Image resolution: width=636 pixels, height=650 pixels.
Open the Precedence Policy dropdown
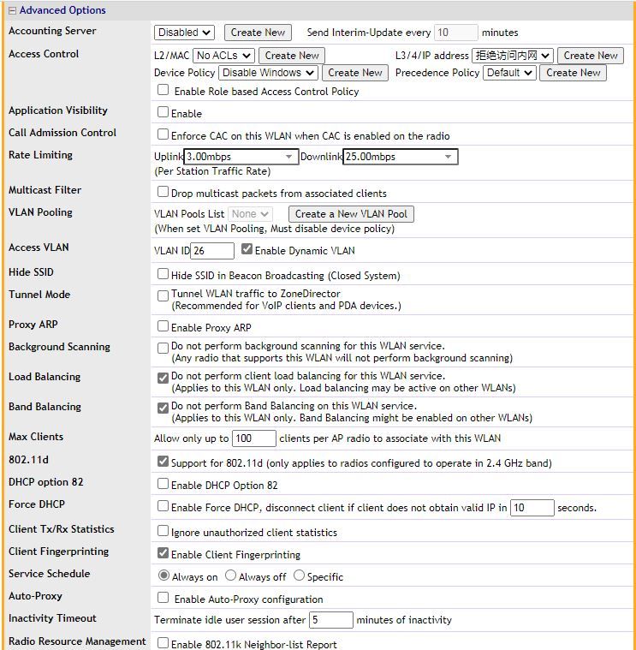[509, 73]
